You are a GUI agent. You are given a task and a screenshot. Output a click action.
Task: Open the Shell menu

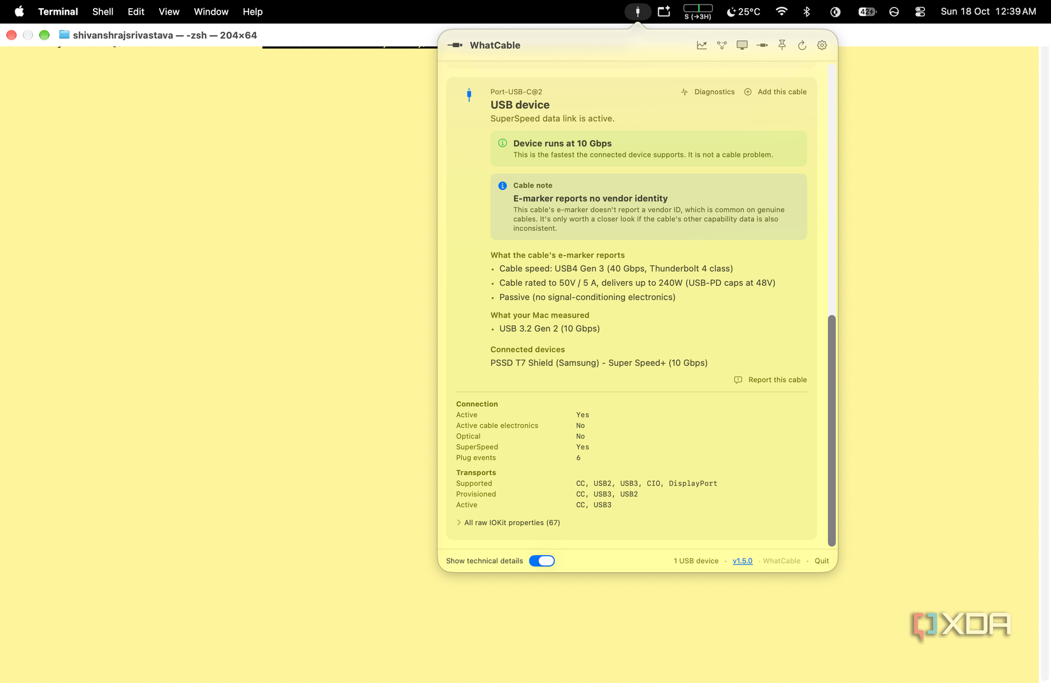coord(103,11)
